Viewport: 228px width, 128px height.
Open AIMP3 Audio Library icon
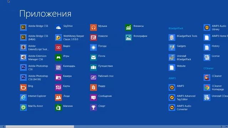(207, 27)
